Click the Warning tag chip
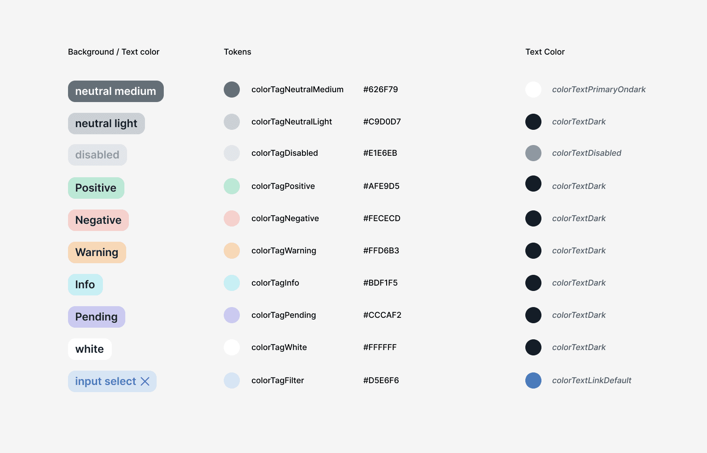This screenshot has width=707, height=453. [97, 252]
